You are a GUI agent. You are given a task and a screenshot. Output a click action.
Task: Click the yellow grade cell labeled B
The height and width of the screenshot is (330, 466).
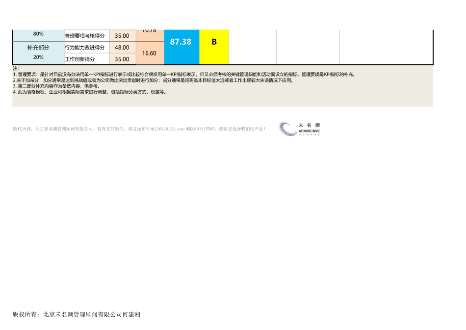point(214,47)
